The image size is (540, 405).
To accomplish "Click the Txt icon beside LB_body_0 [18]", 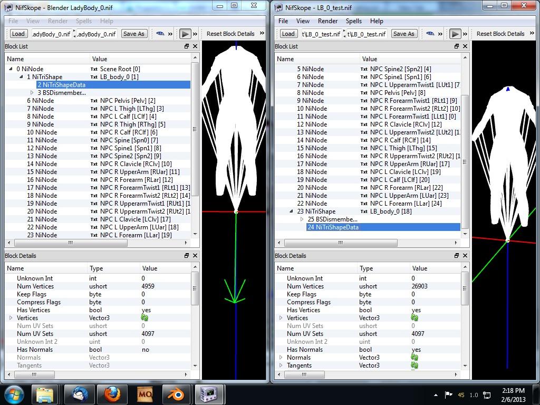I will 364,211.
